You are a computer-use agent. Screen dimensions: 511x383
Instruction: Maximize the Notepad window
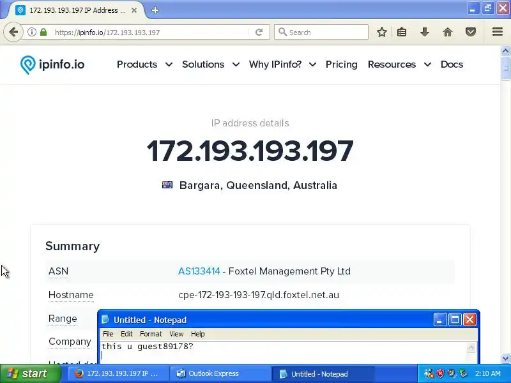point(455,320)
